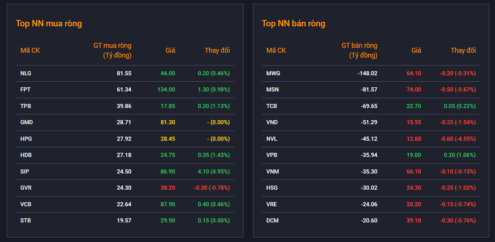Click the Top NN mua ròng title

click(49, 23)
